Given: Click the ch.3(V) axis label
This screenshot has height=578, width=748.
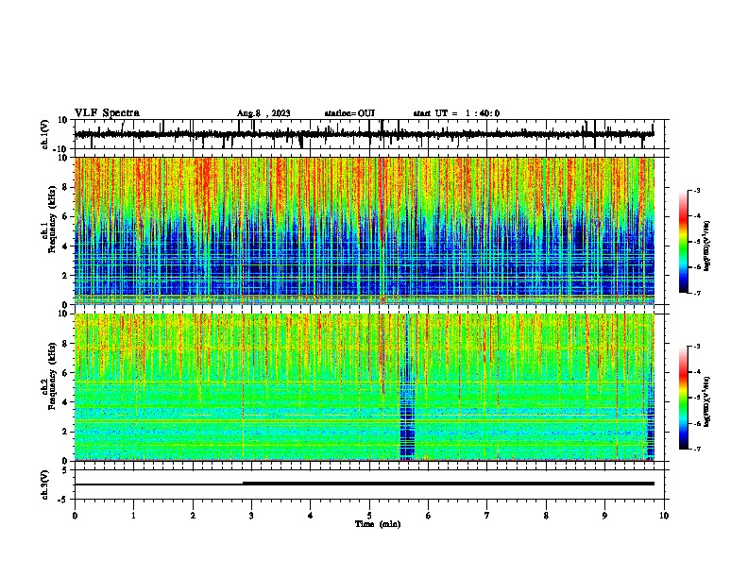Looking at the screenshot, I should coord(44,484).
